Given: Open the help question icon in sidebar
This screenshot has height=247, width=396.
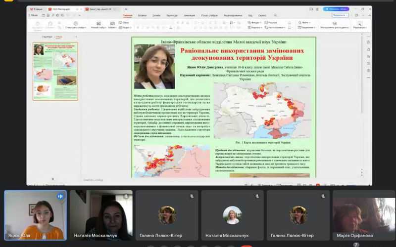Looking at the screenshot, I should 368,71.
